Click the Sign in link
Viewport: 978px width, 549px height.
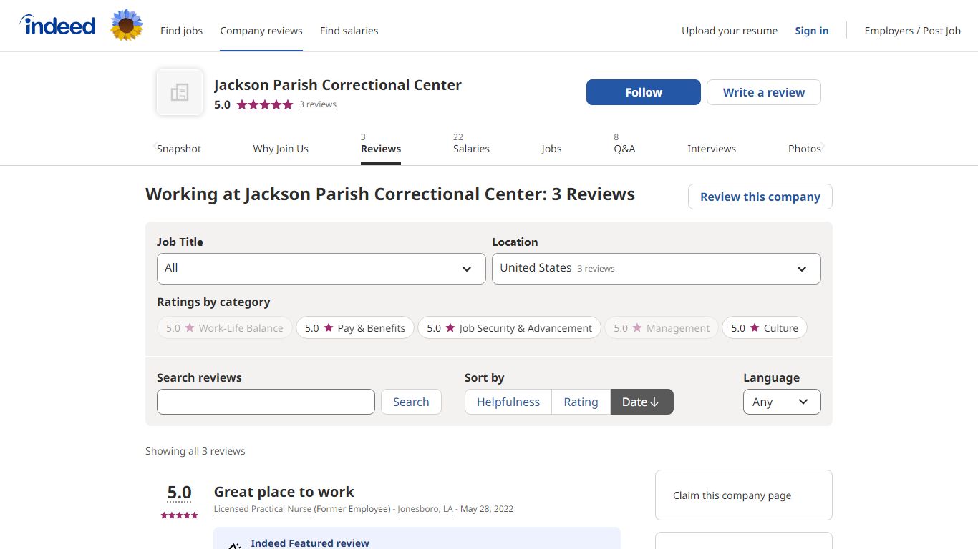(812, 31)
